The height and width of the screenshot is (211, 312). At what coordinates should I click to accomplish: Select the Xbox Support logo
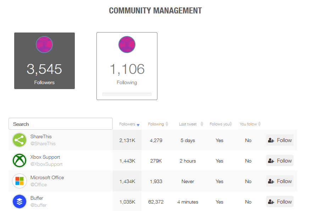[x=19, y=160]
